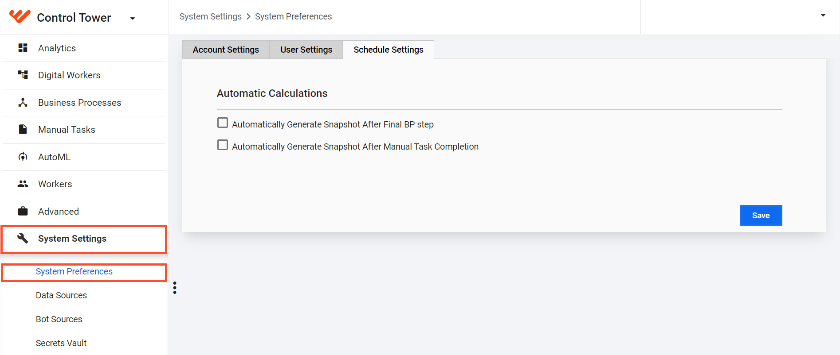Click the Control Tower logo
Screen dimensions: 840x355
[x=20, y=16]
